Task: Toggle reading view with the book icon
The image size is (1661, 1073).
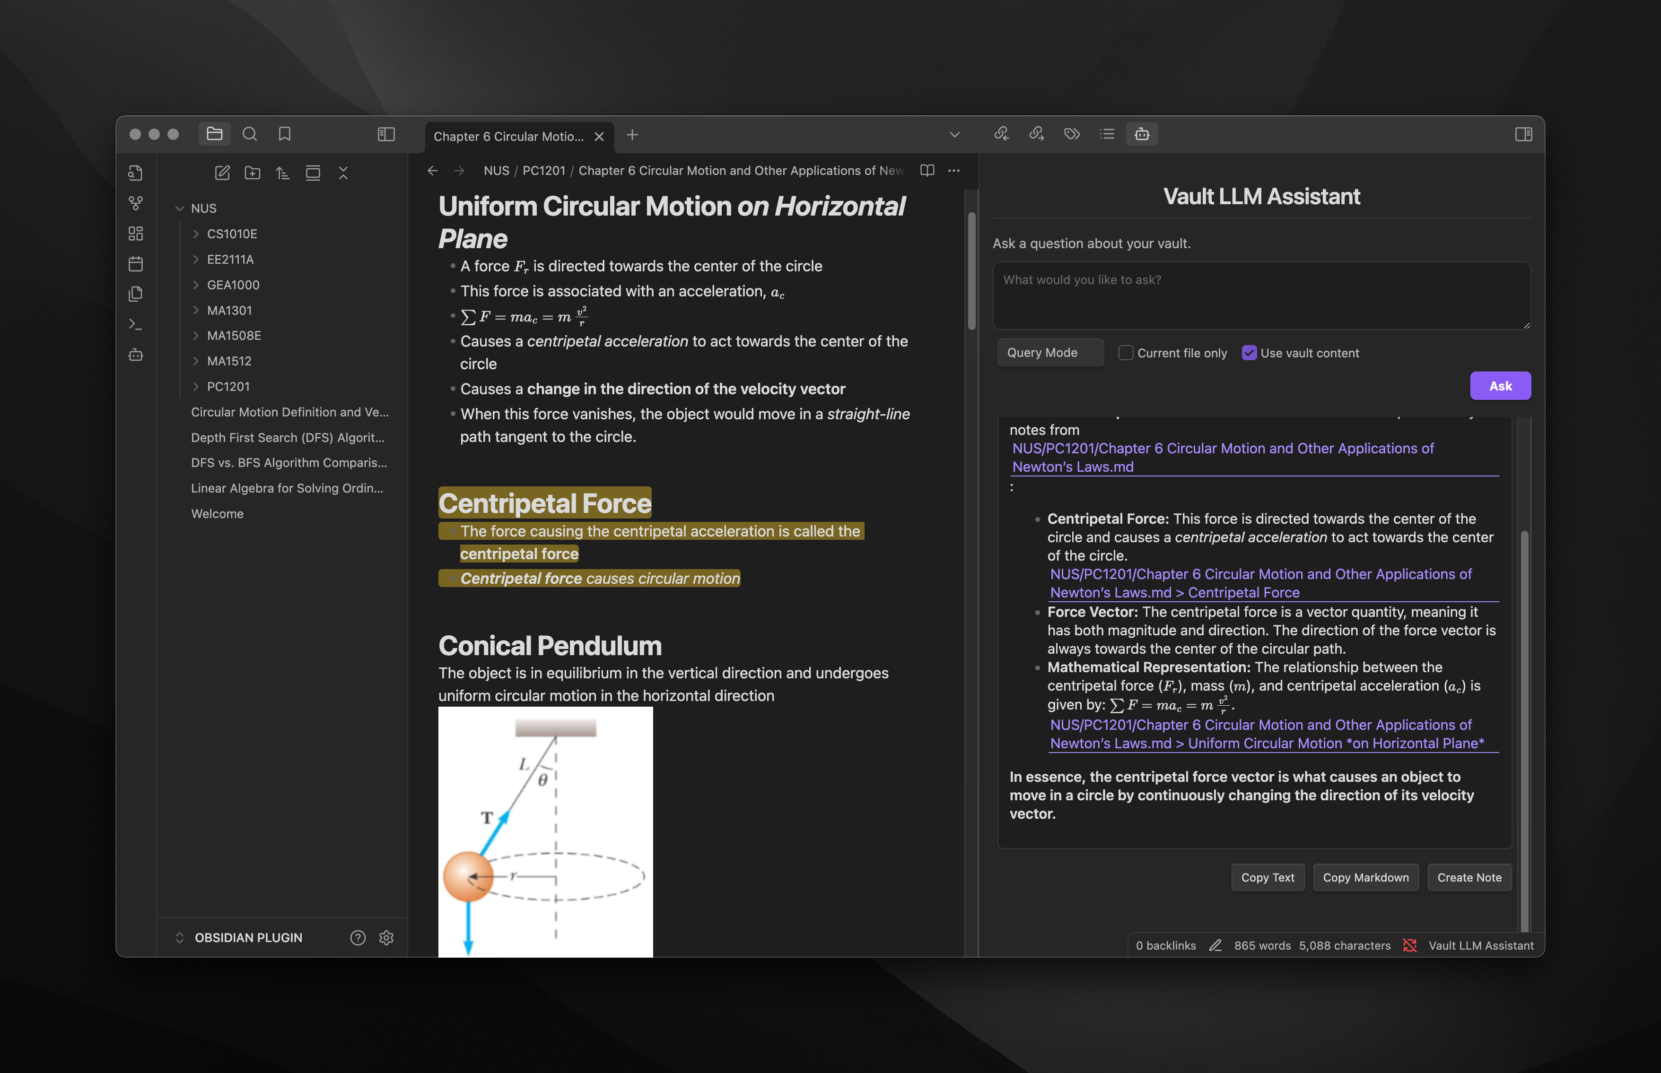Action: [x=927, y=171]
